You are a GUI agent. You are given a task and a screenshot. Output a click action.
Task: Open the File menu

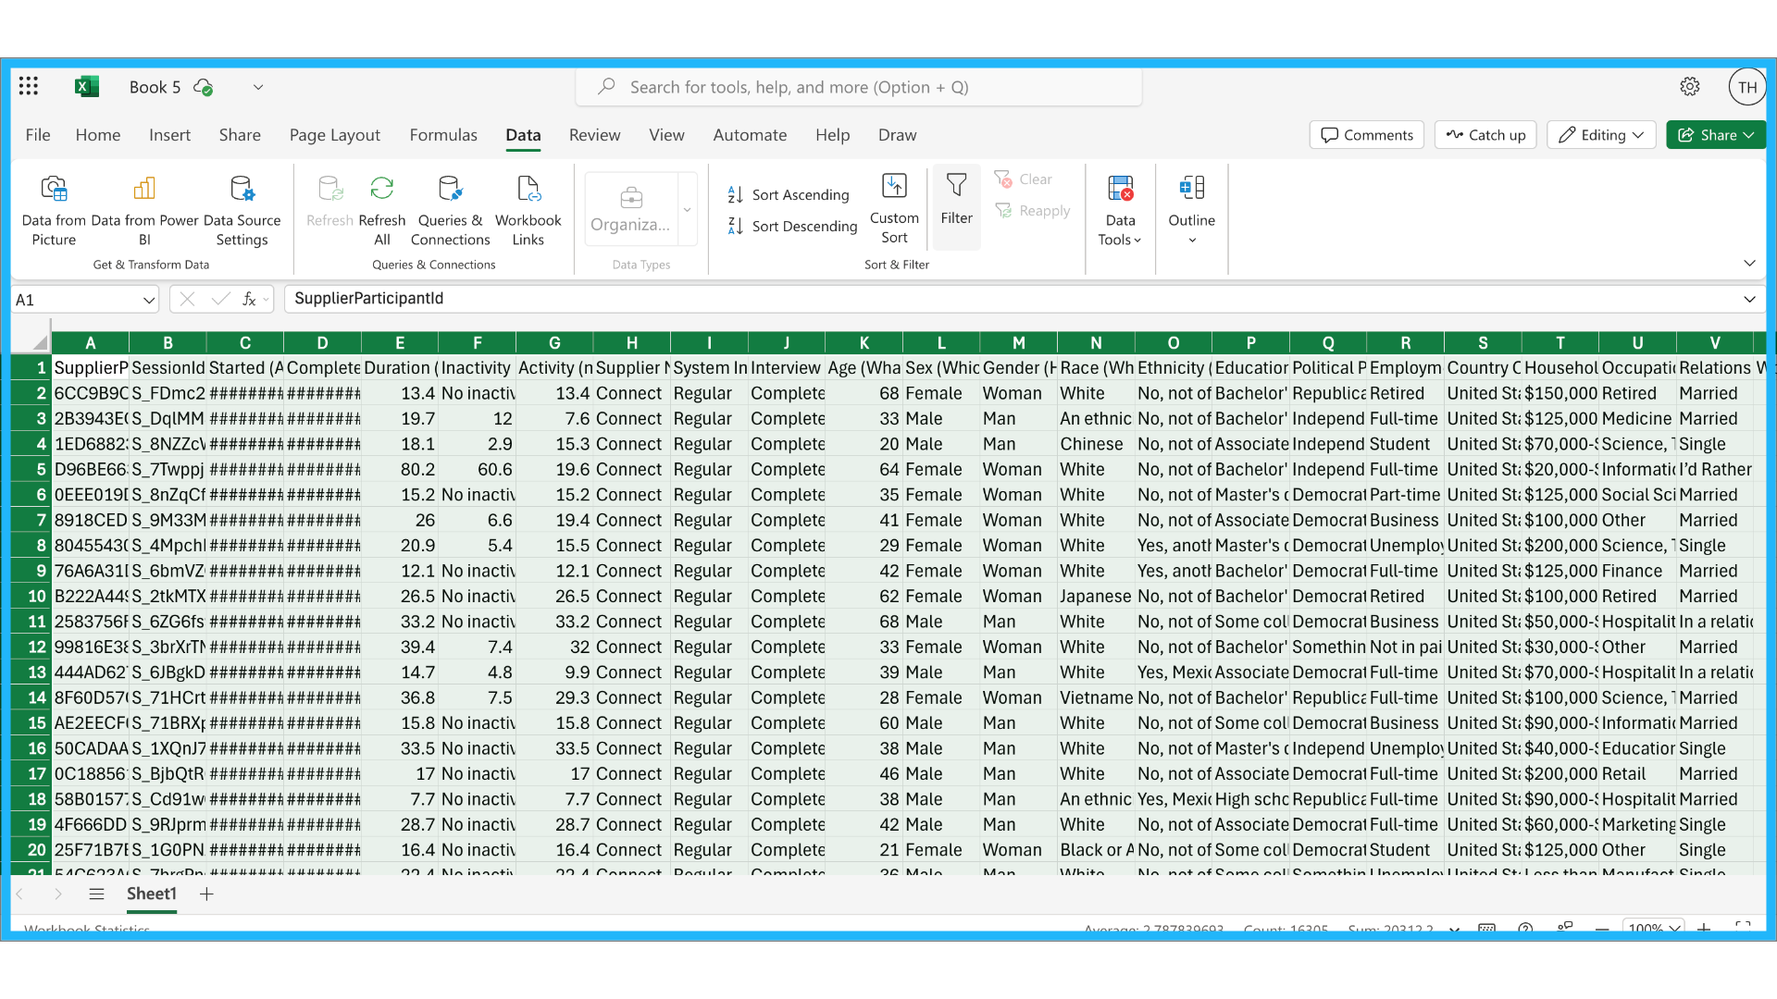tap(38, 135)
